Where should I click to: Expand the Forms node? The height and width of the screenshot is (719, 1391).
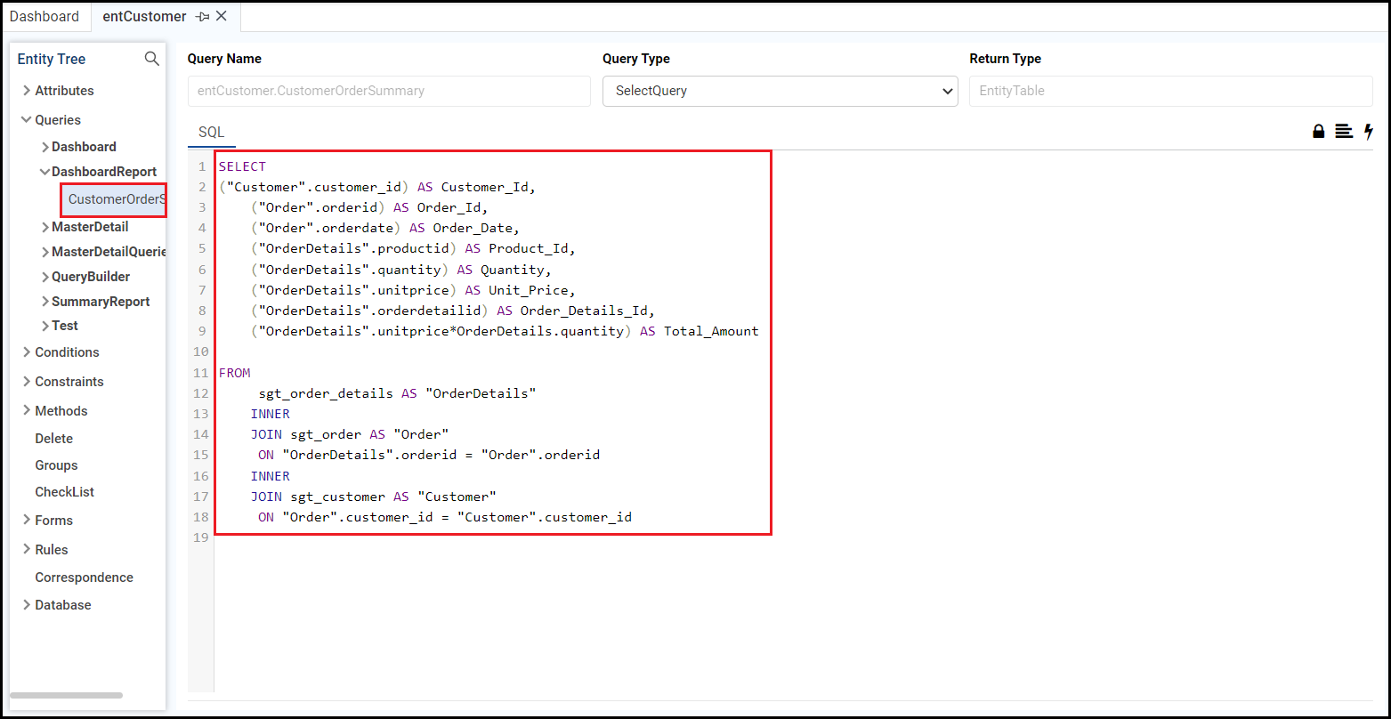click(27, 520)
